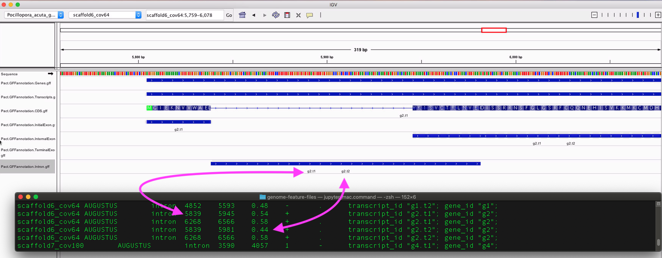Click the 5,800 bp ruler label
Screen dimensions: 662x258
tap(138, 57)
